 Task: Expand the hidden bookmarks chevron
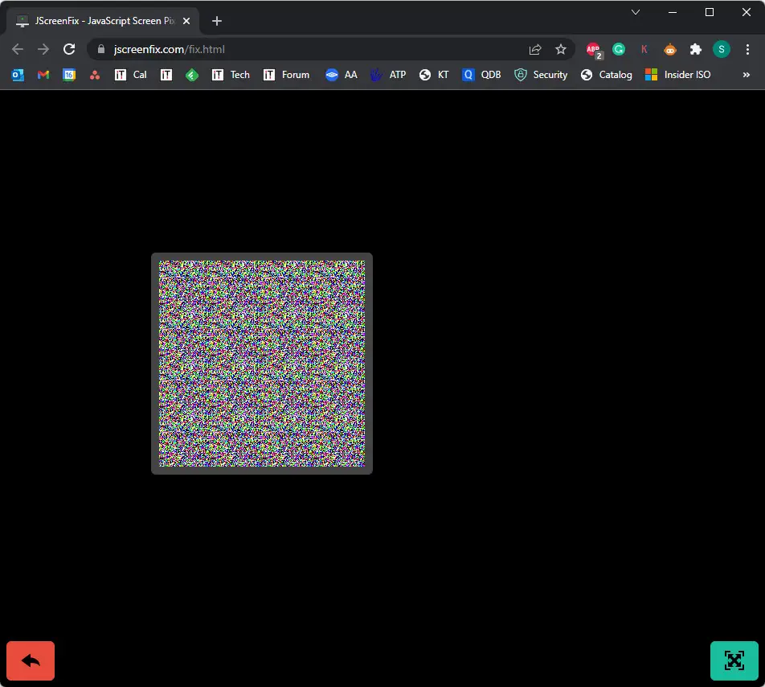coord(746,75)
